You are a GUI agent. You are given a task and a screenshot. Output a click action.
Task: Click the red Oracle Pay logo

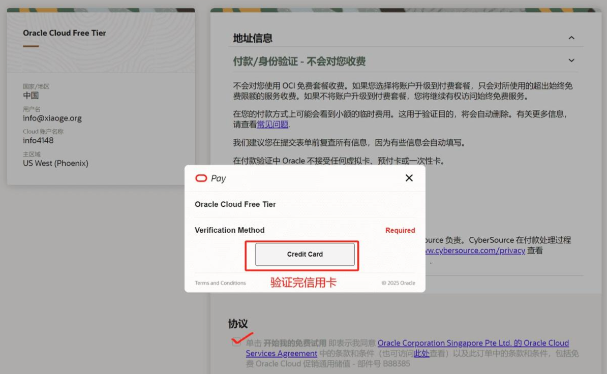pos(201,178)
